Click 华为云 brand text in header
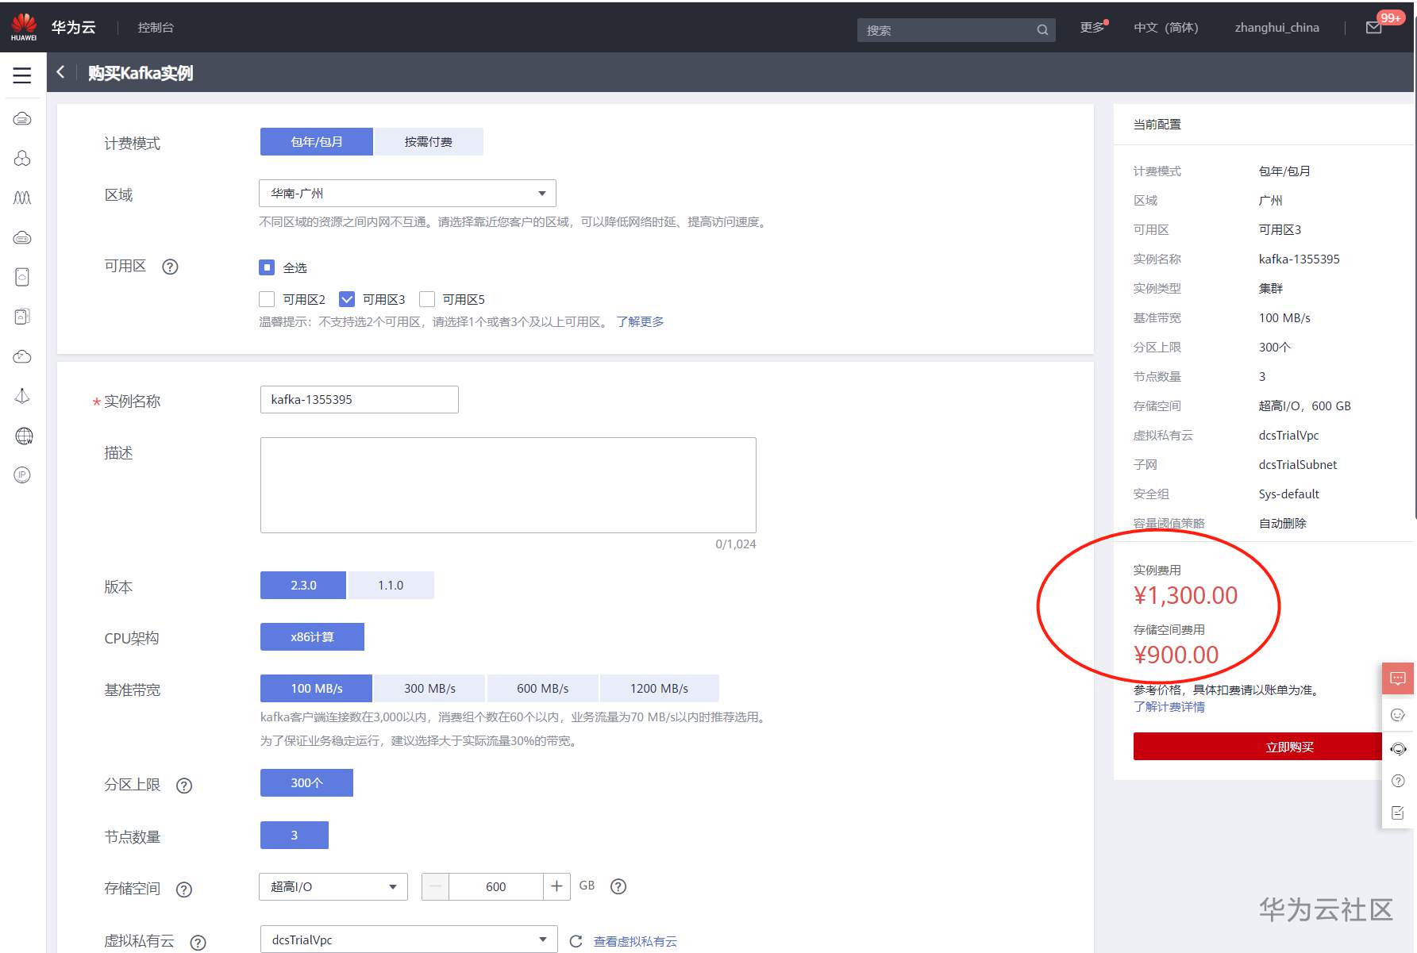1417x953 pixels. pos(74,27)
